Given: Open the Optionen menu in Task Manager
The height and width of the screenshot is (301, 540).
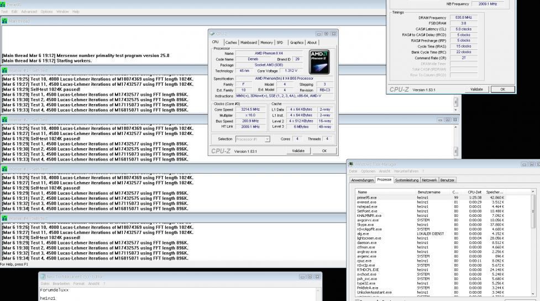Looking at the screenshot, I should pyautogui.click(x=368, y=171).
